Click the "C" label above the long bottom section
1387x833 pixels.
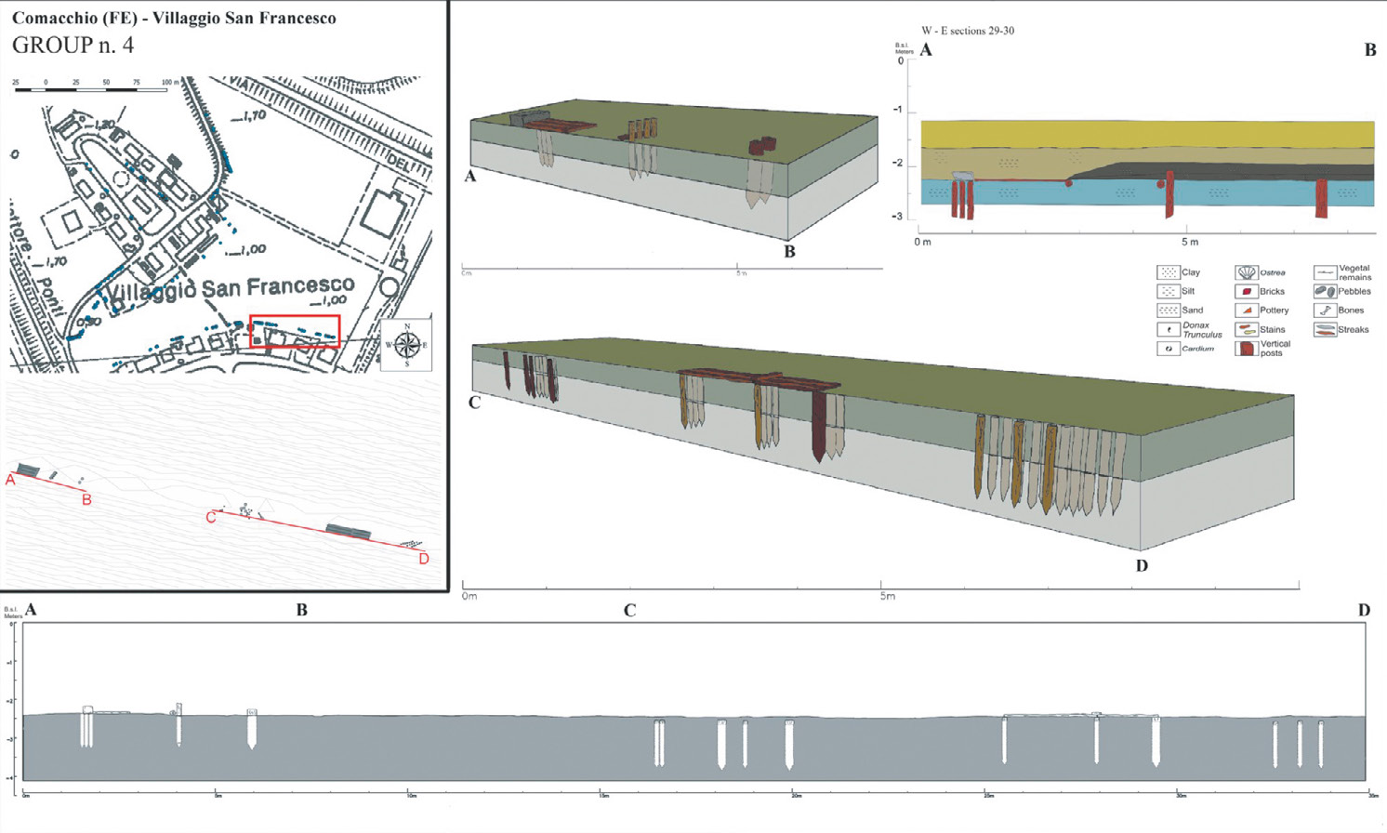click(x=629, y=611)
